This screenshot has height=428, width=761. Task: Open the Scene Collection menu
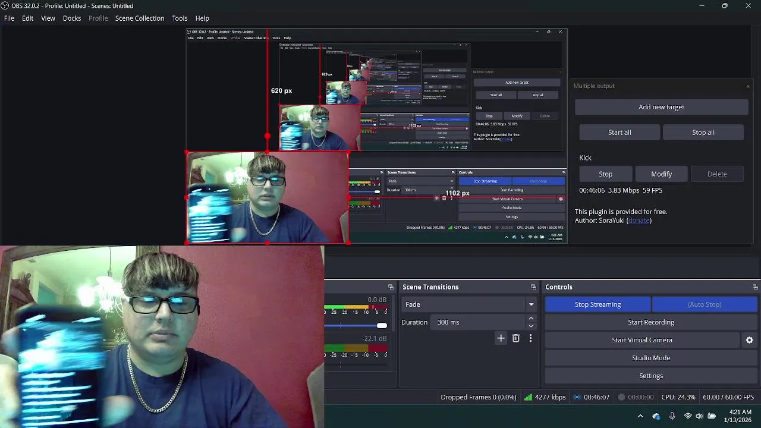tap(140, 18)
